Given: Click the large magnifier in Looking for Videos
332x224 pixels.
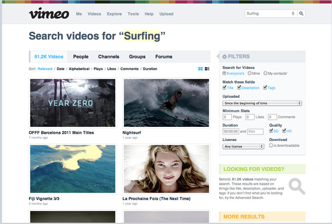Looking at the screenshot, I should pos(296,186).
